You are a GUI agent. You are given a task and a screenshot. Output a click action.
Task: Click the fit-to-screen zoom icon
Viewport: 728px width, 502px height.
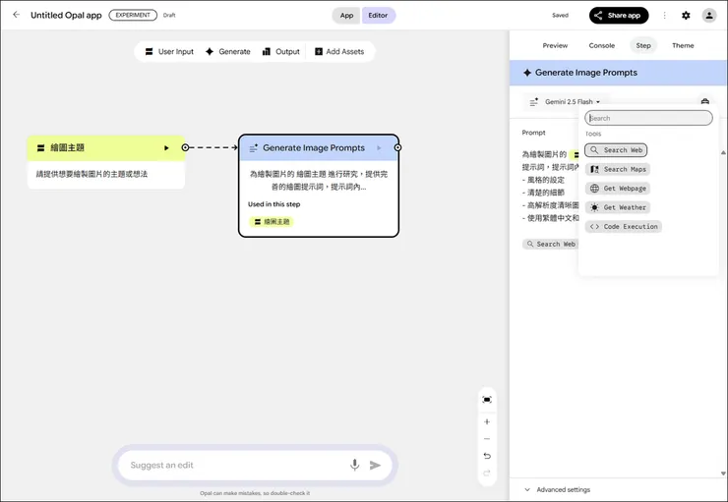pos(487,400)
